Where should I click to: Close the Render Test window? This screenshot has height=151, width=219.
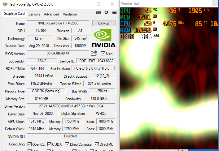tap(215, 3)
